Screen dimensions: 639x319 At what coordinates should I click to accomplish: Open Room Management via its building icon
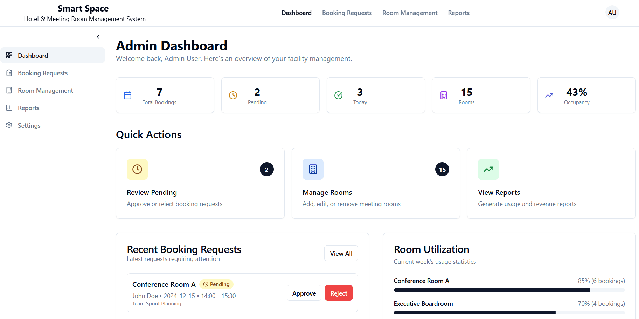(x=9, y=90)
